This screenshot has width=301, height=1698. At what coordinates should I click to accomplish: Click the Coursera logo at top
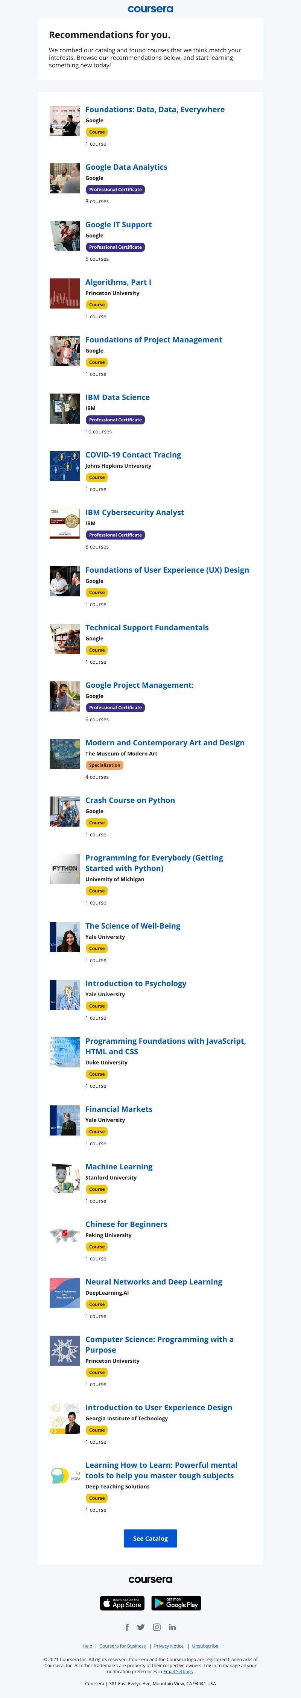(150, 9)
